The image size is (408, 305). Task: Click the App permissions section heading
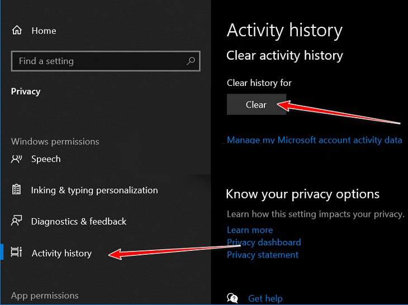45,296
